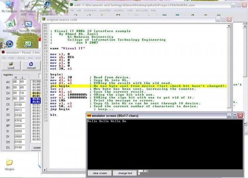The height and width of the screenshot is (178, 248).
Task: Select the name "Visual IT" code line
Action: pyautogui.click(x=68, y=48)
